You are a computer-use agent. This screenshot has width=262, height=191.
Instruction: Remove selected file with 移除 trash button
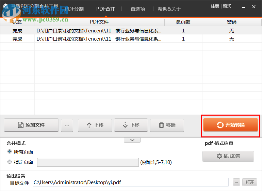167,125
